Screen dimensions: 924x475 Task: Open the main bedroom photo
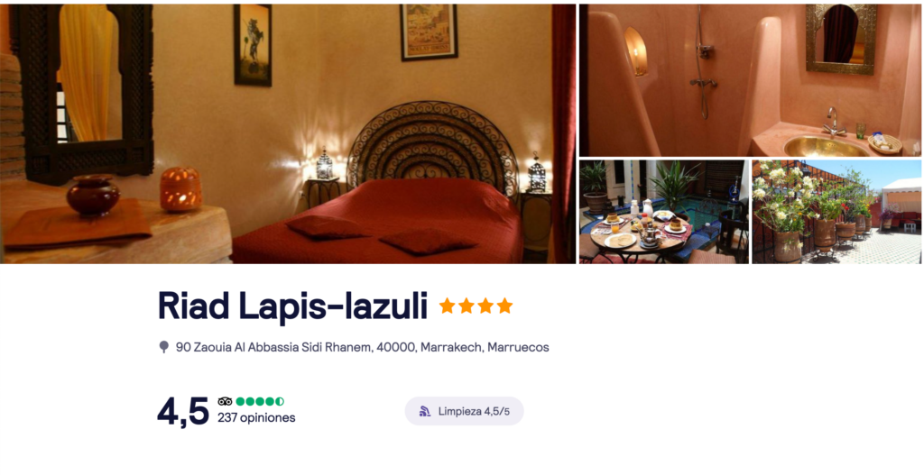288,133
